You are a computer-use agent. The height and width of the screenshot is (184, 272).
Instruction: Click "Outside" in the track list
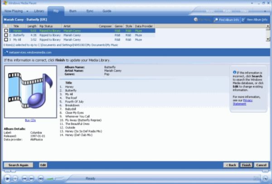pos(70,128)
